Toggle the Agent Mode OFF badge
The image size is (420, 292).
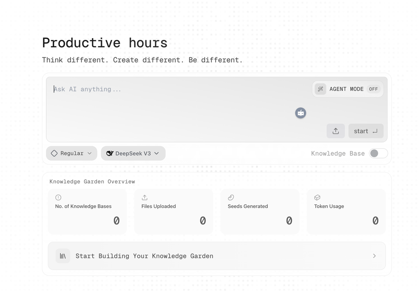[x=373, y=89]
